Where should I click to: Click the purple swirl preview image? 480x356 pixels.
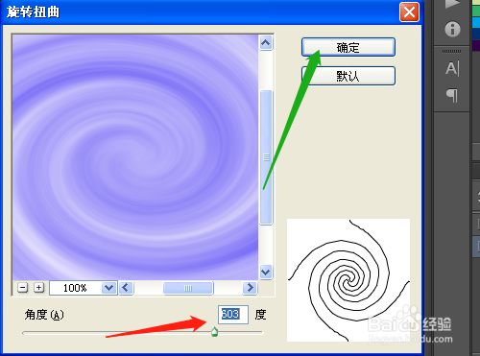click(x=135, y=157)
